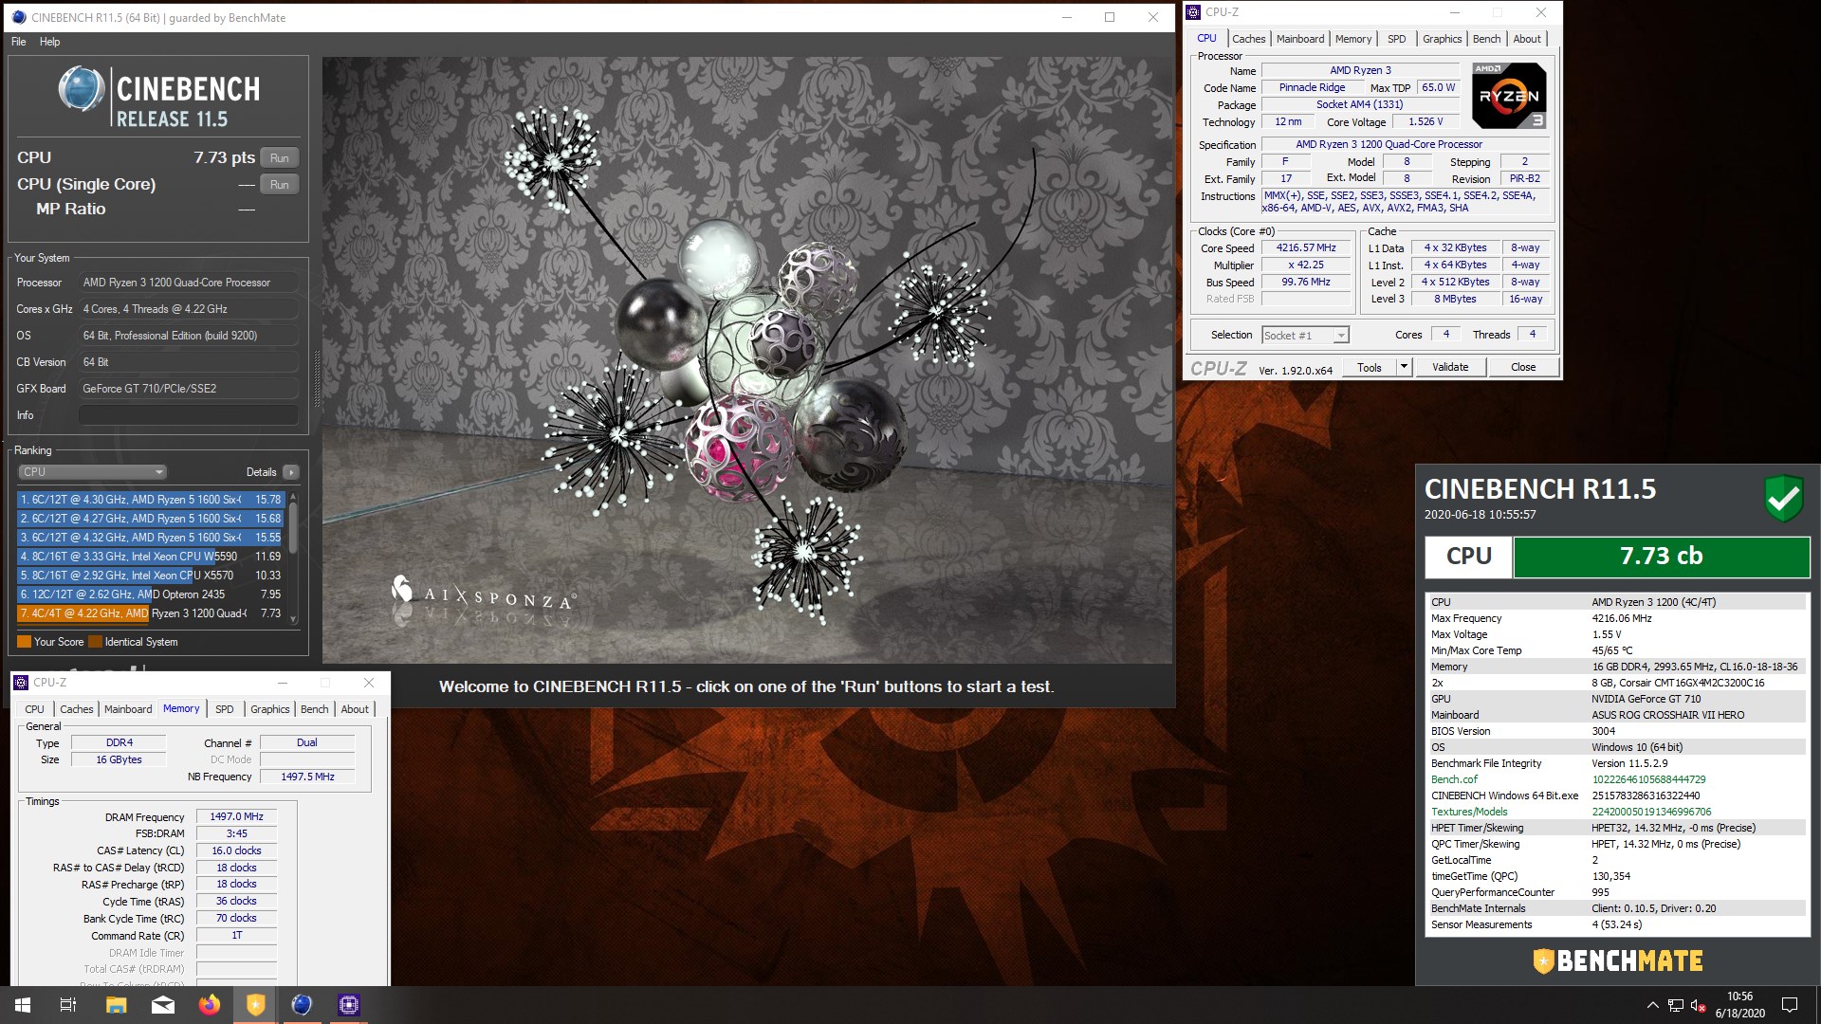The width and height of the screenshot is (1821, 1024).
Task: Select the Ryzen 3 1200 ranking row
Action: point(151,613)
